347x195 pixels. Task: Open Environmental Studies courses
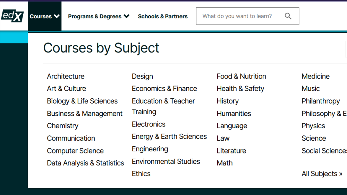(x=166, y=161)
